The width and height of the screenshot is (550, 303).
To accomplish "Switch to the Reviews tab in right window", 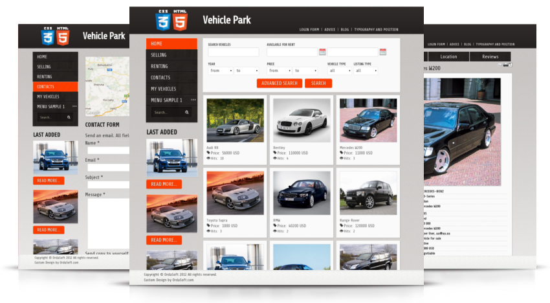I will [490, 56].
